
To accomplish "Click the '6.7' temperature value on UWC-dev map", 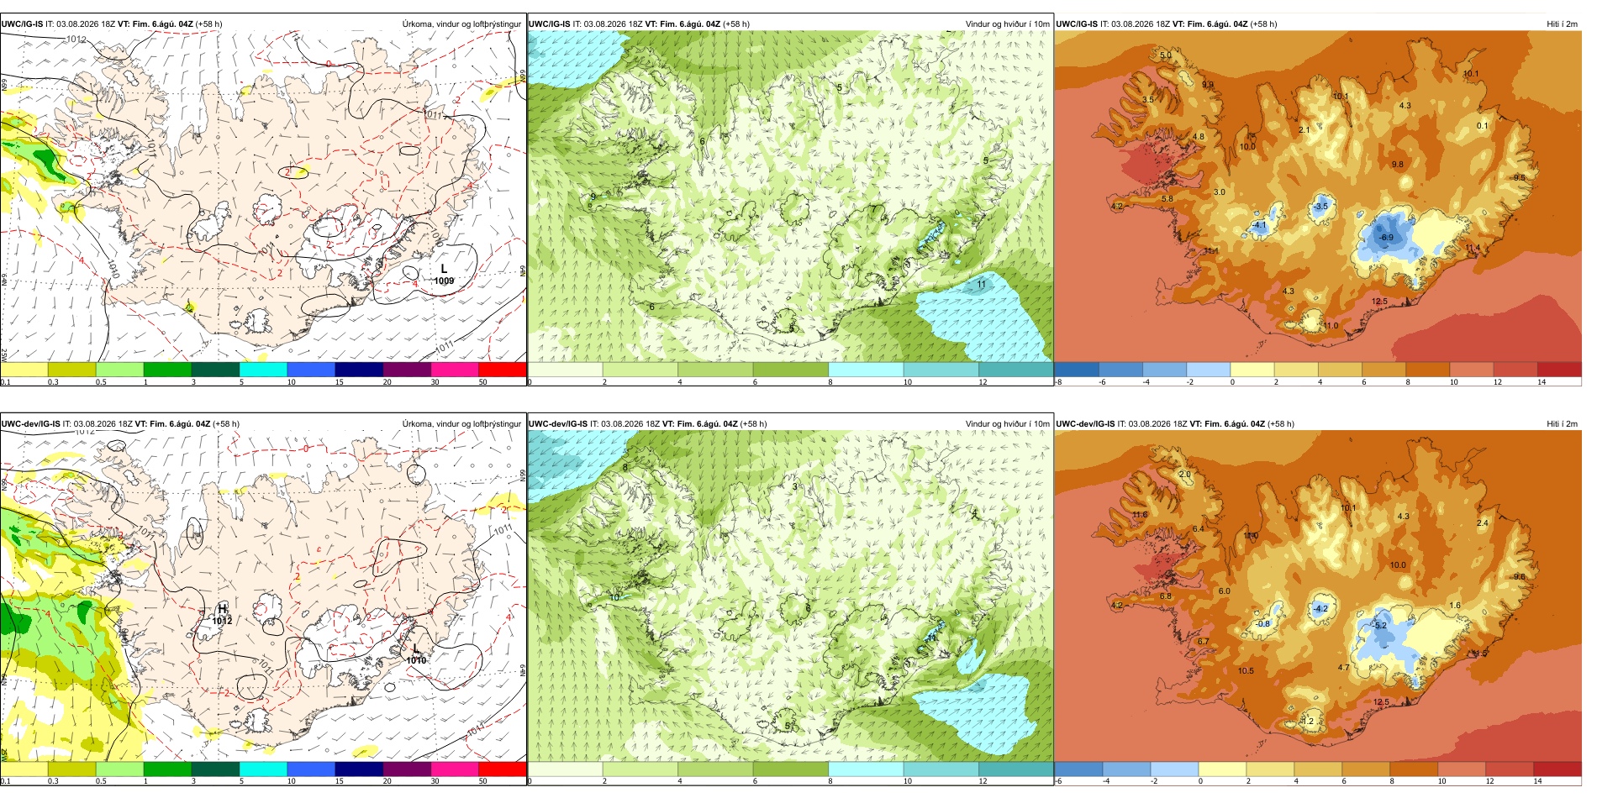I will [1204, 642].
